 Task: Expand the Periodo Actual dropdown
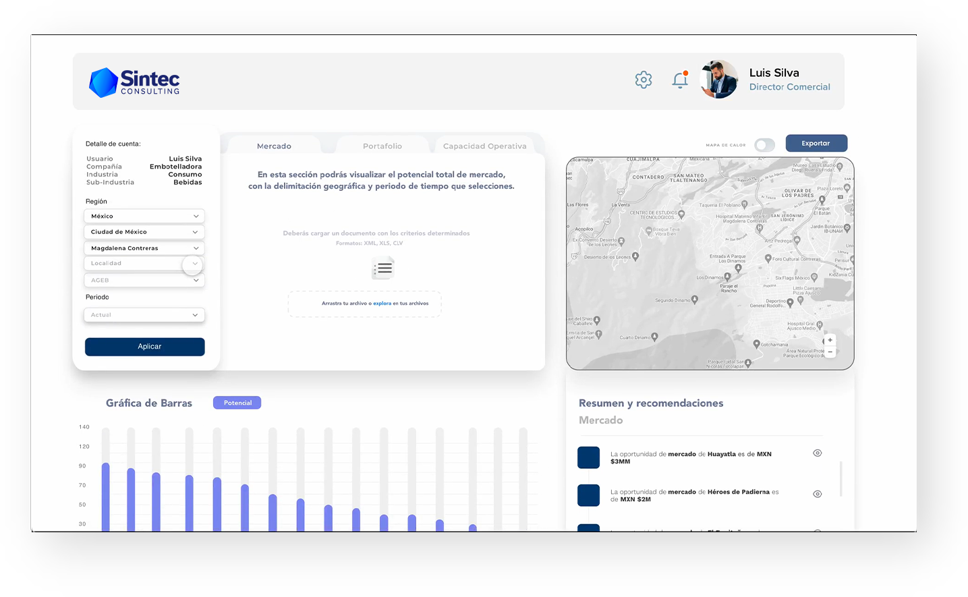pos(144,315)
